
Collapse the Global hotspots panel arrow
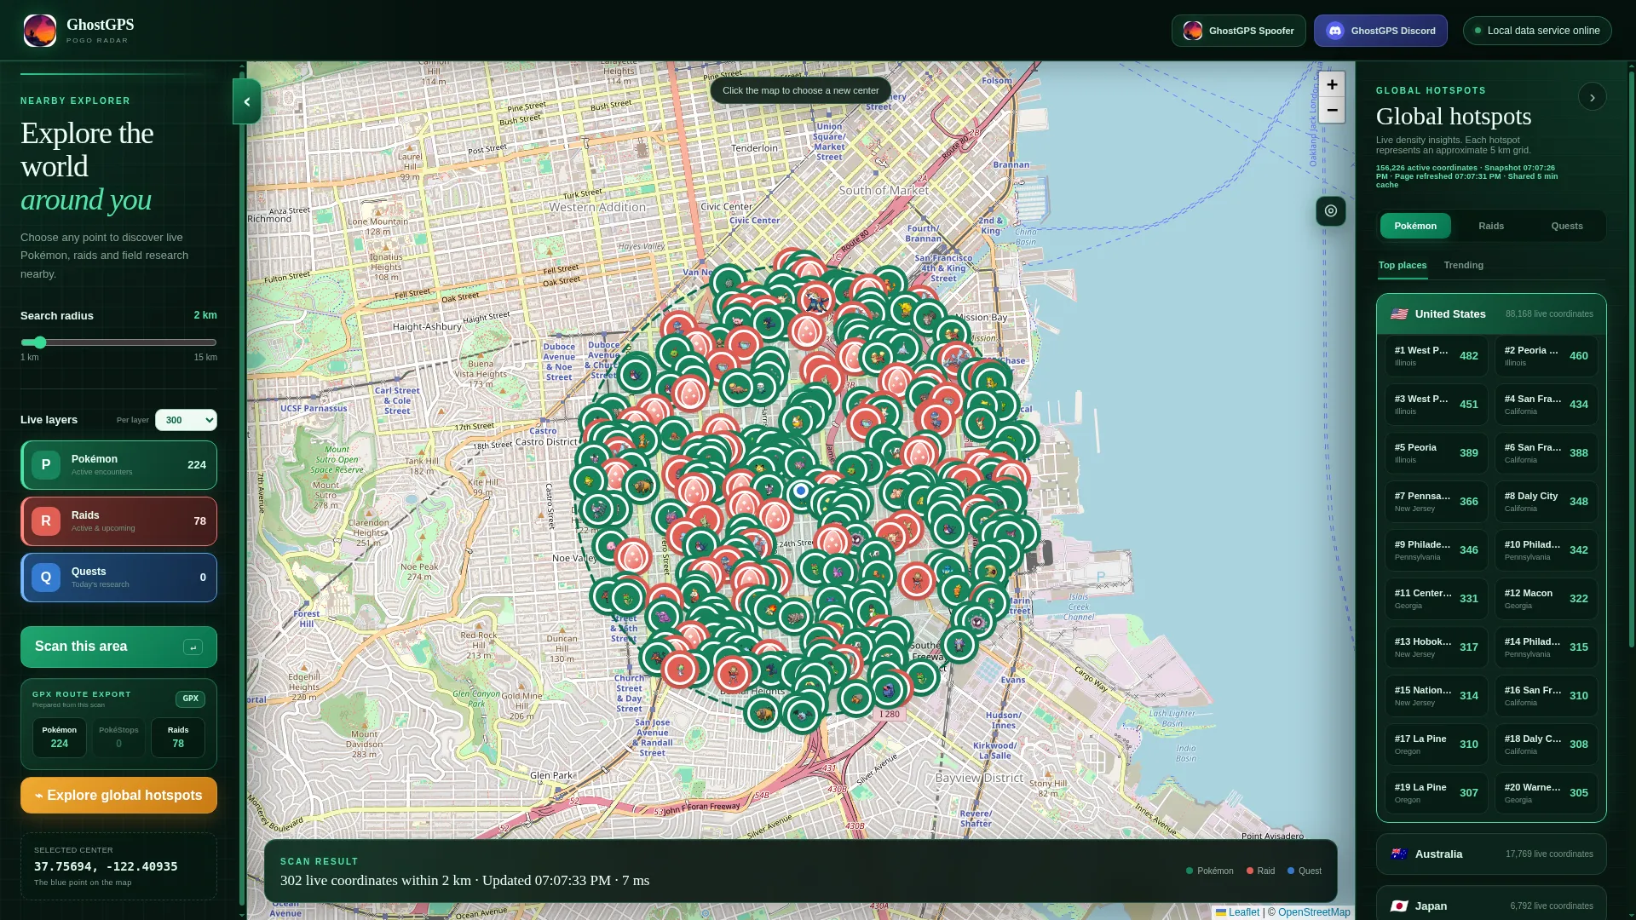1592,97
